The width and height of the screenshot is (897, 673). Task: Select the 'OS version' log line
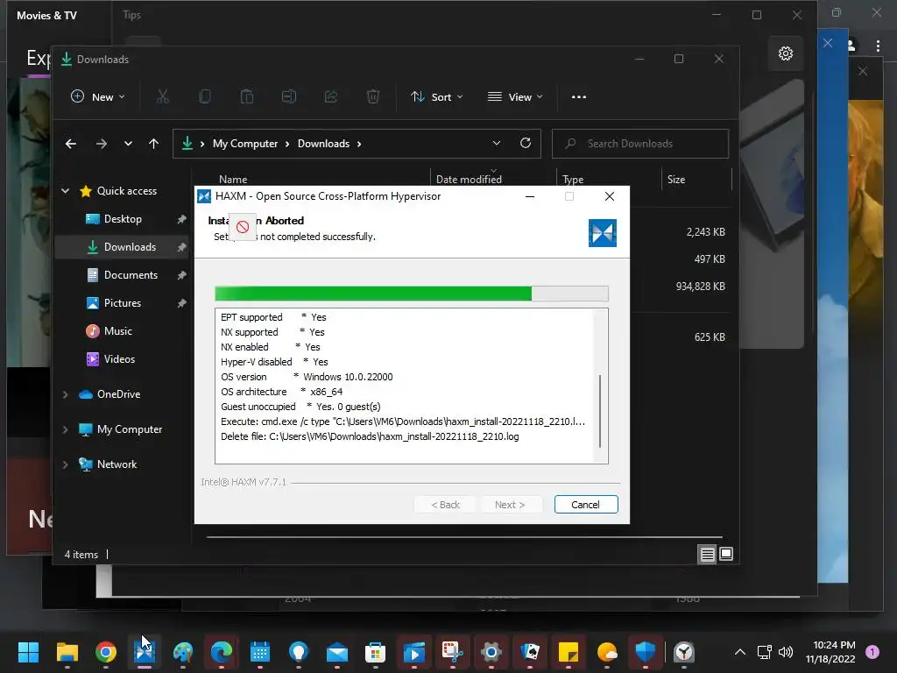click(x=307, y=377)
